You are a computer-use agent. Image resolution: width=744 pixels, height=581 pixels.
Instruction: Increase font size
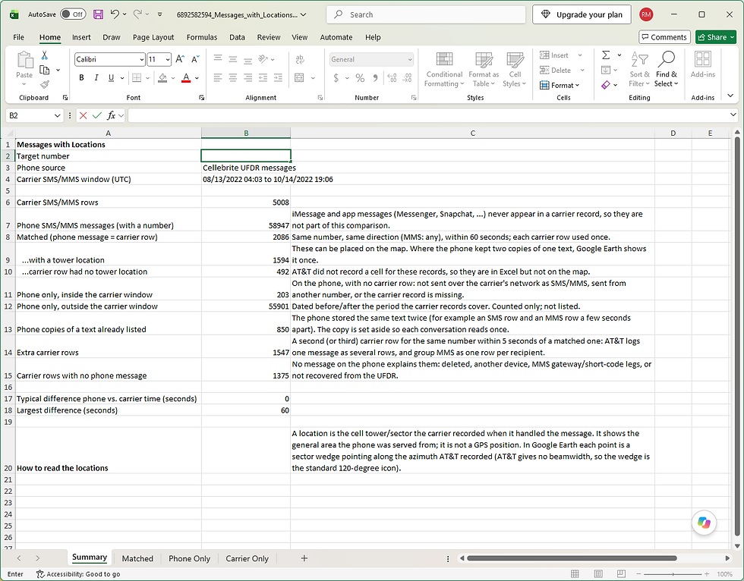pyautogui.click(x=180, y=59)
